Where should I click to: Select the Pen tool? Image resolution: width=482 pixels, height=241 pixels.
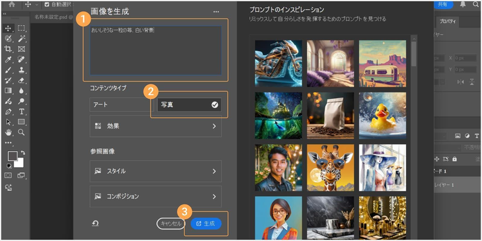pos(8,112)
